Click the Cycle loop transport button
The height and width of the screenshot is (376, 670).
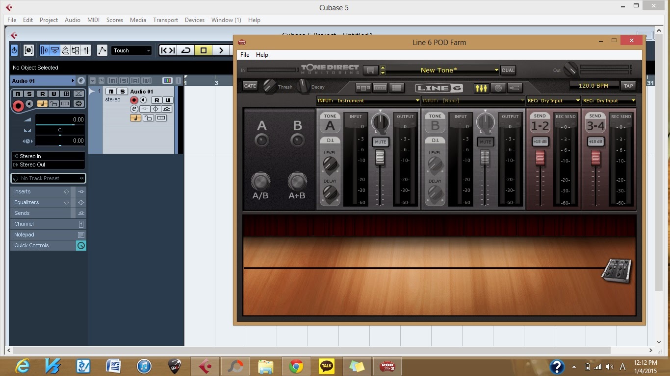[x=186, y=50]
